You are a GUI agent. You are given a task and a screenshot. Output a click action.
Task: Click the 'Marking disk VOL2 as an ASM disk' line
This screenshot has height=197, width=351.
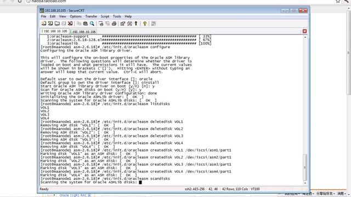coord(89,161)
